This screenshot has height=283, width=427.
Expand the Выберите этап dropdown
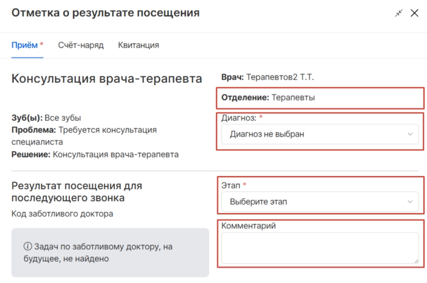(314, 202)
